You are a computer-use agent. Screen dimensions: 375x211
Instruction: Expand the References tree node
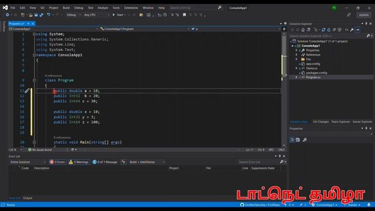[296, 55]
